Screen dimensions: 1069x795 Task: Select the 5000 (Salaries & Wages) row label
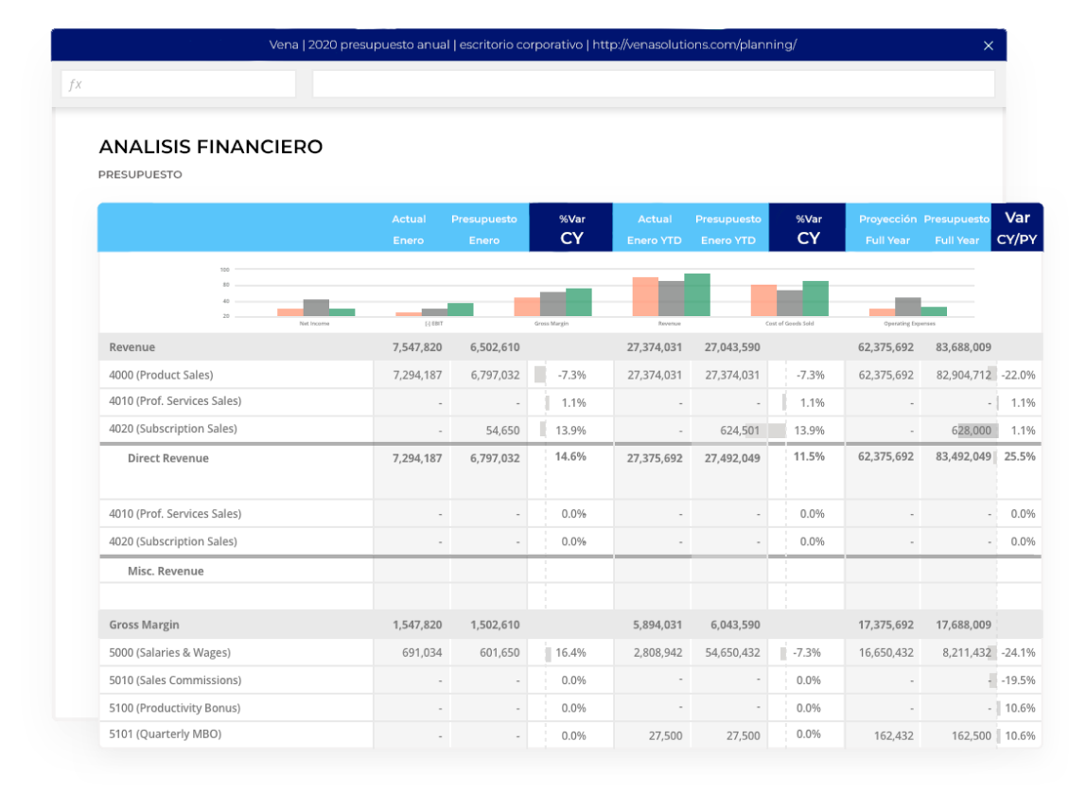[169, 652]
